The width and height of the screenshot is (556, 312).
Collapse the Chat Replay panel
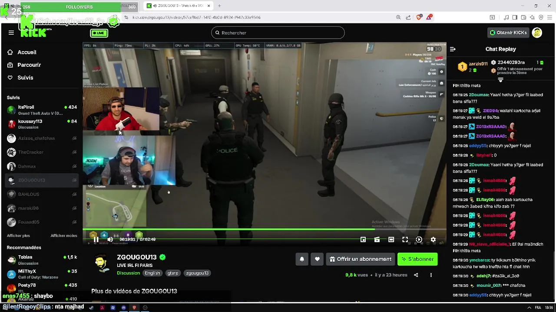click(453, 49)
